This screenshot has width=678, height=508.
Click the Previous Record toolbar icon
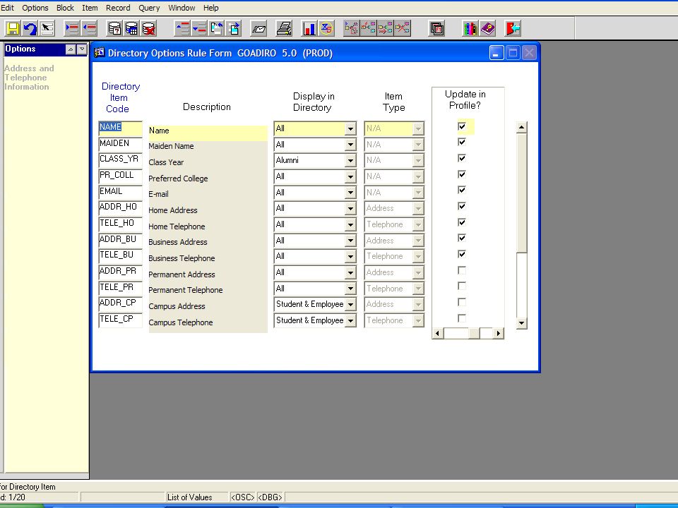[x=182, y=29]
